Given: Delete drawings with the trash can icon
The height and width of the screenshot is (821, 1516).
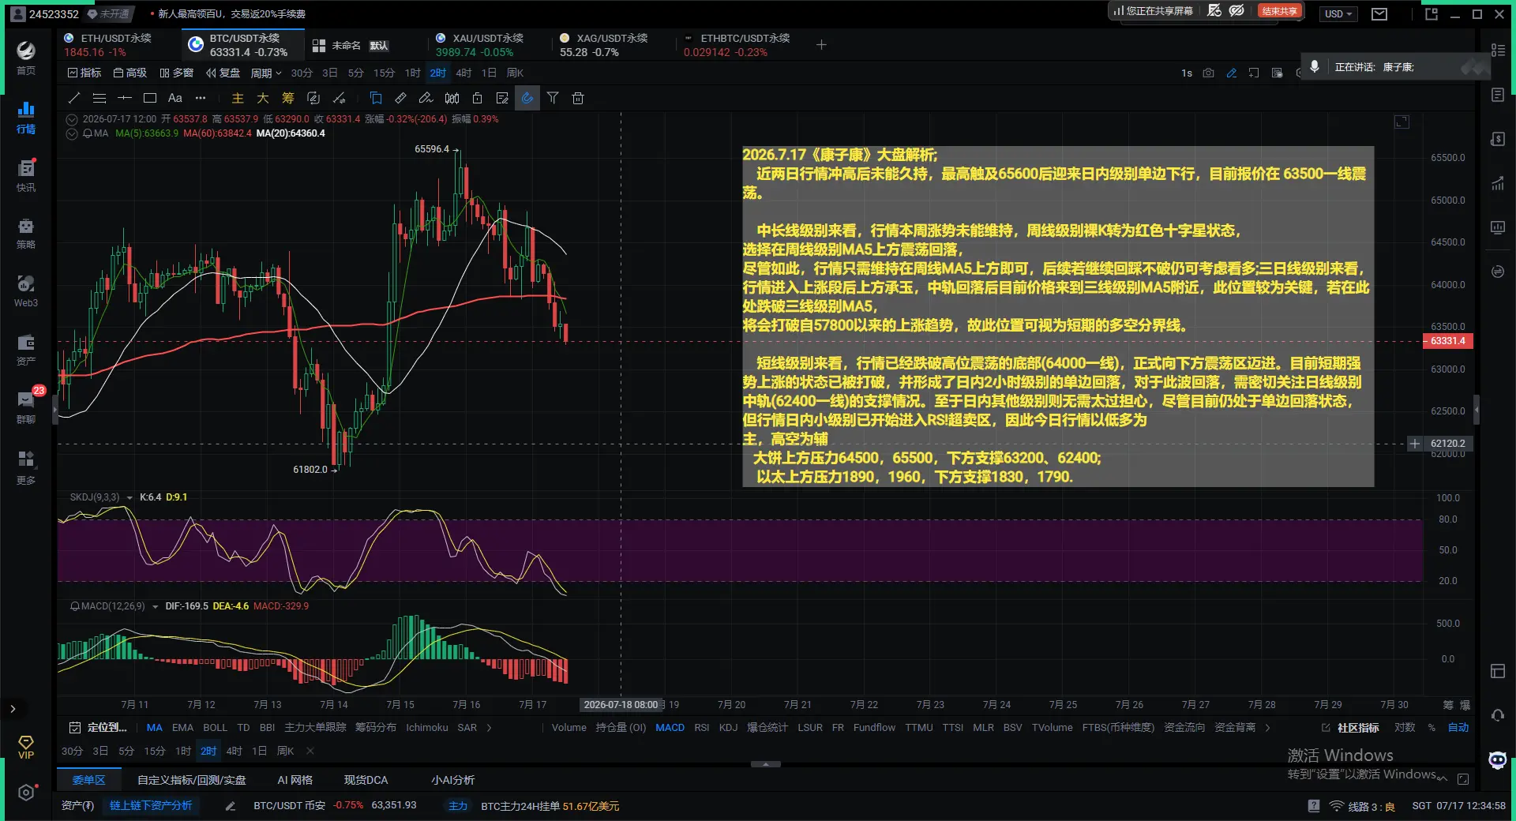Looking at the screenshot, I should pos(578,98).
